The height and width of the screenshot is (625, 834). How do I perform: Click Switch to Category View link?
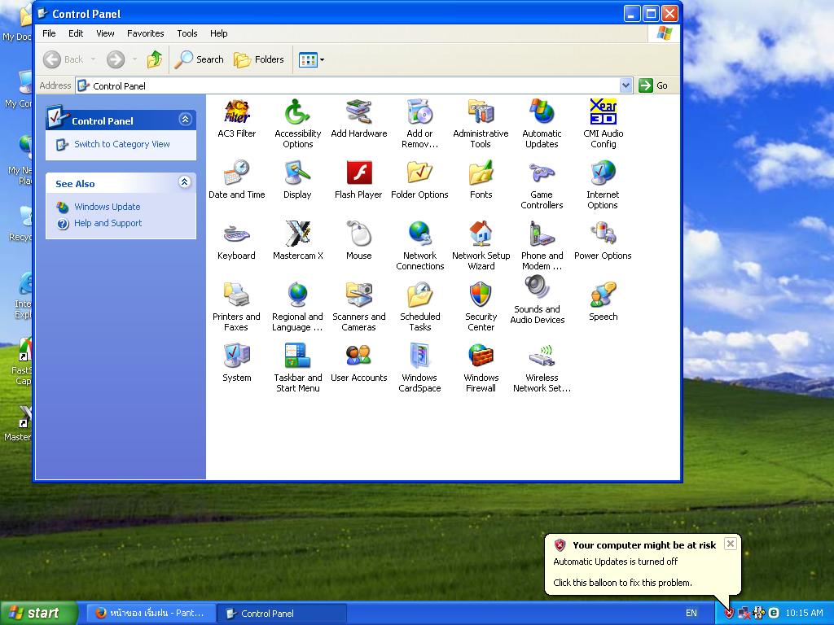(x=122, y=144)
